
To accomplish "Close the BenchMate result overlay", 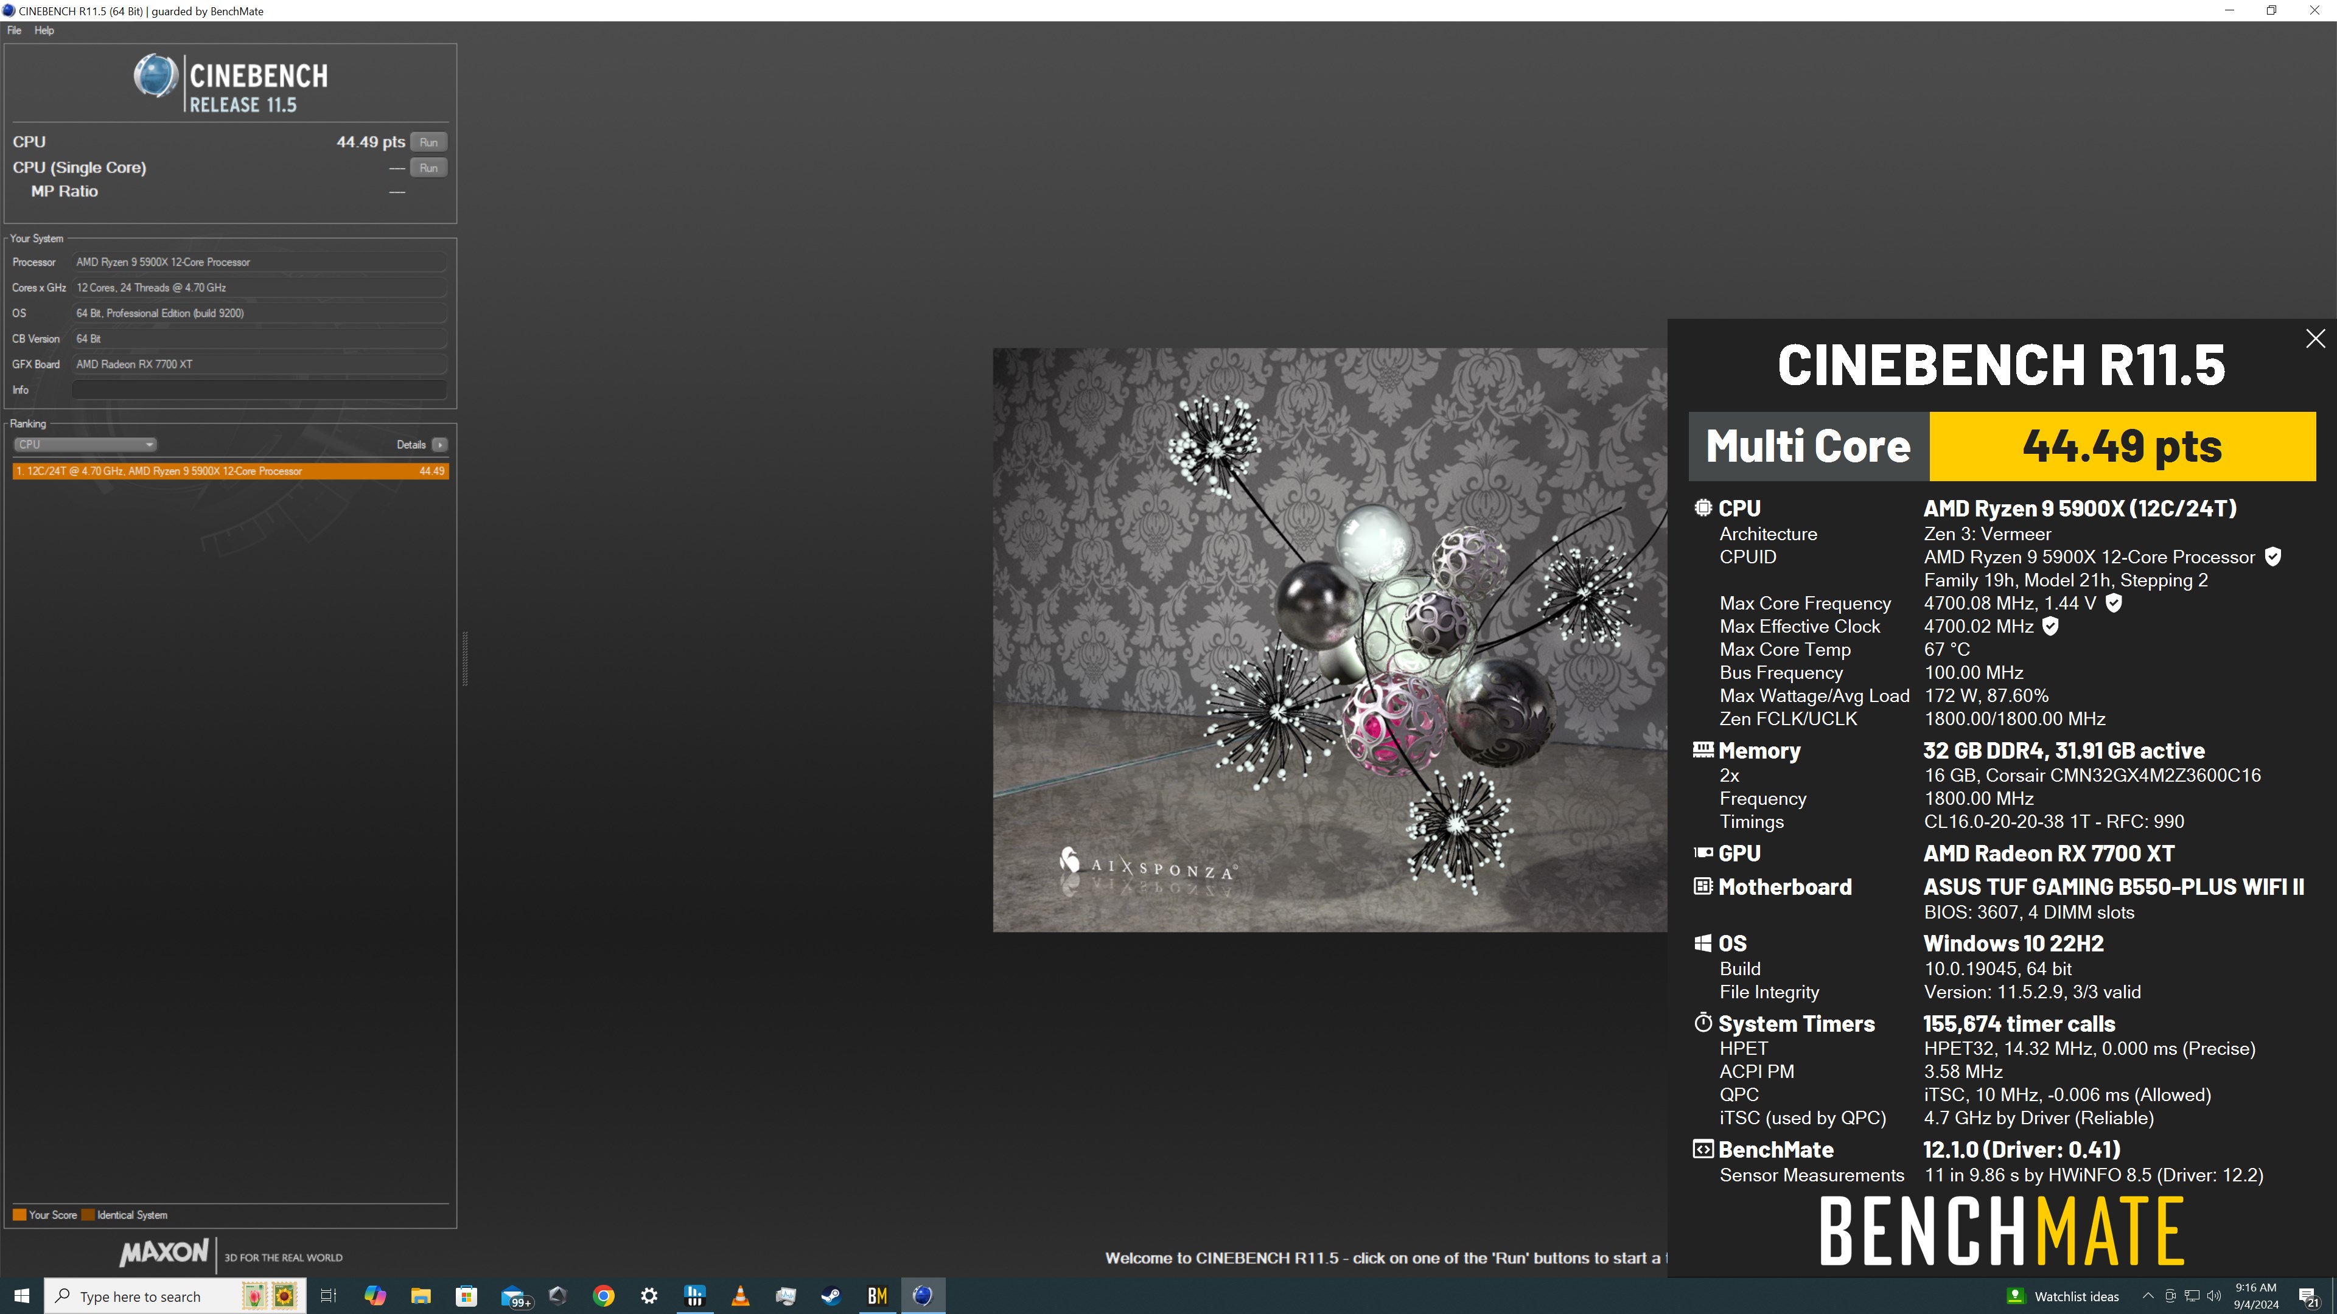I will click(x=2315, y=338).
